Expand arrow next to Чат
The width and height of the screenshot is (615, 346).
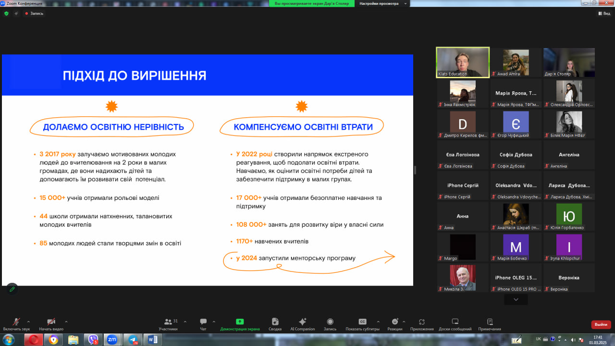pos(214,321)
